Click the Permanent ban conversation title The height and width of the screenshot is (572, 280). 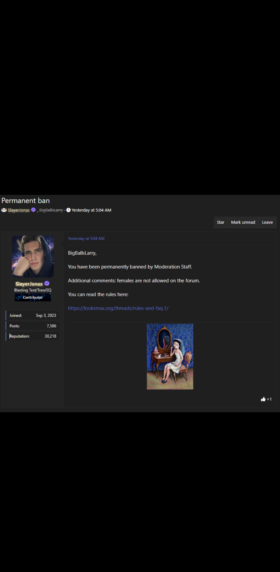pyautogui.click(x=25, y=201)
